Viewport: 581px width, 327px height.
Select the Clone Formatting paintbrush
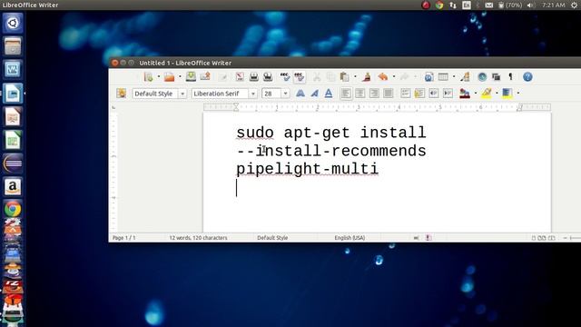pyautogui.click(x=367, y=76)
